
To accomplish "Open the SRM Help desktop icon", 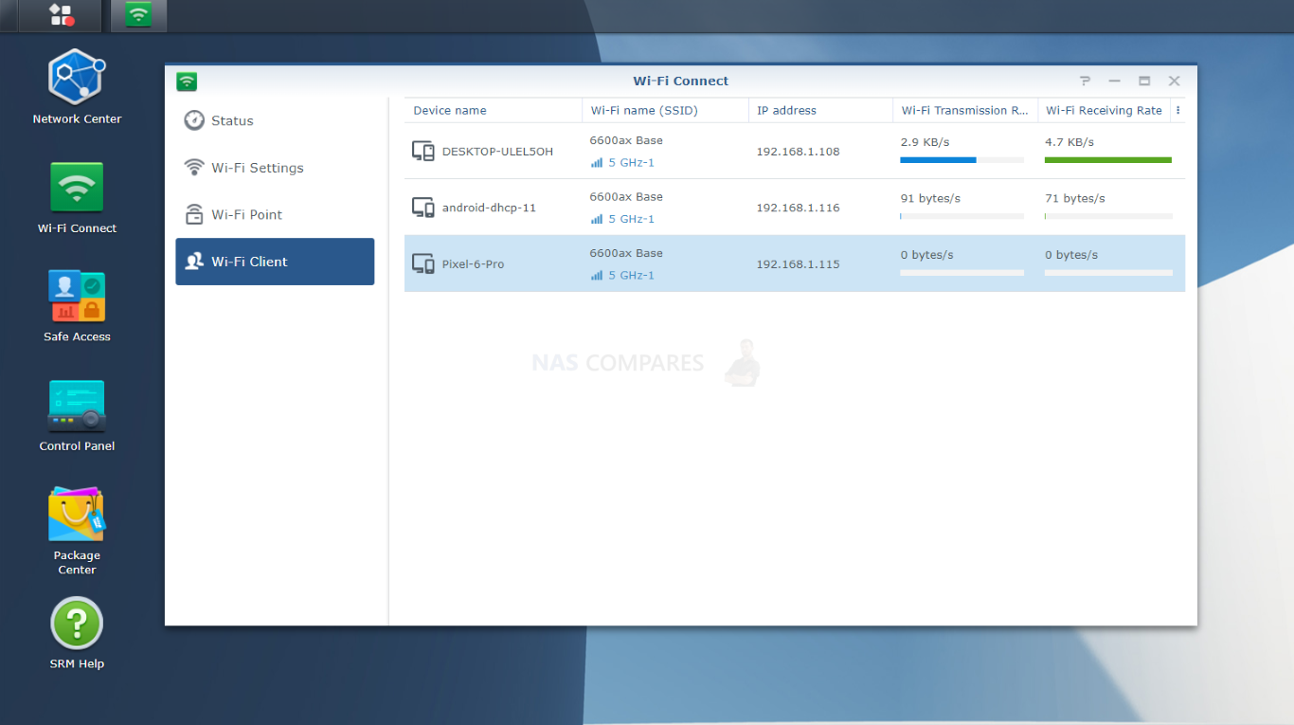I will pos(77,633).
